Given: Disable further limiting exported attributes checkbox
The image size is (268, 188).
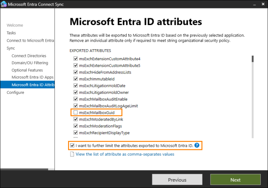Looking at the screenshot, I should click(x=72, y=146).
